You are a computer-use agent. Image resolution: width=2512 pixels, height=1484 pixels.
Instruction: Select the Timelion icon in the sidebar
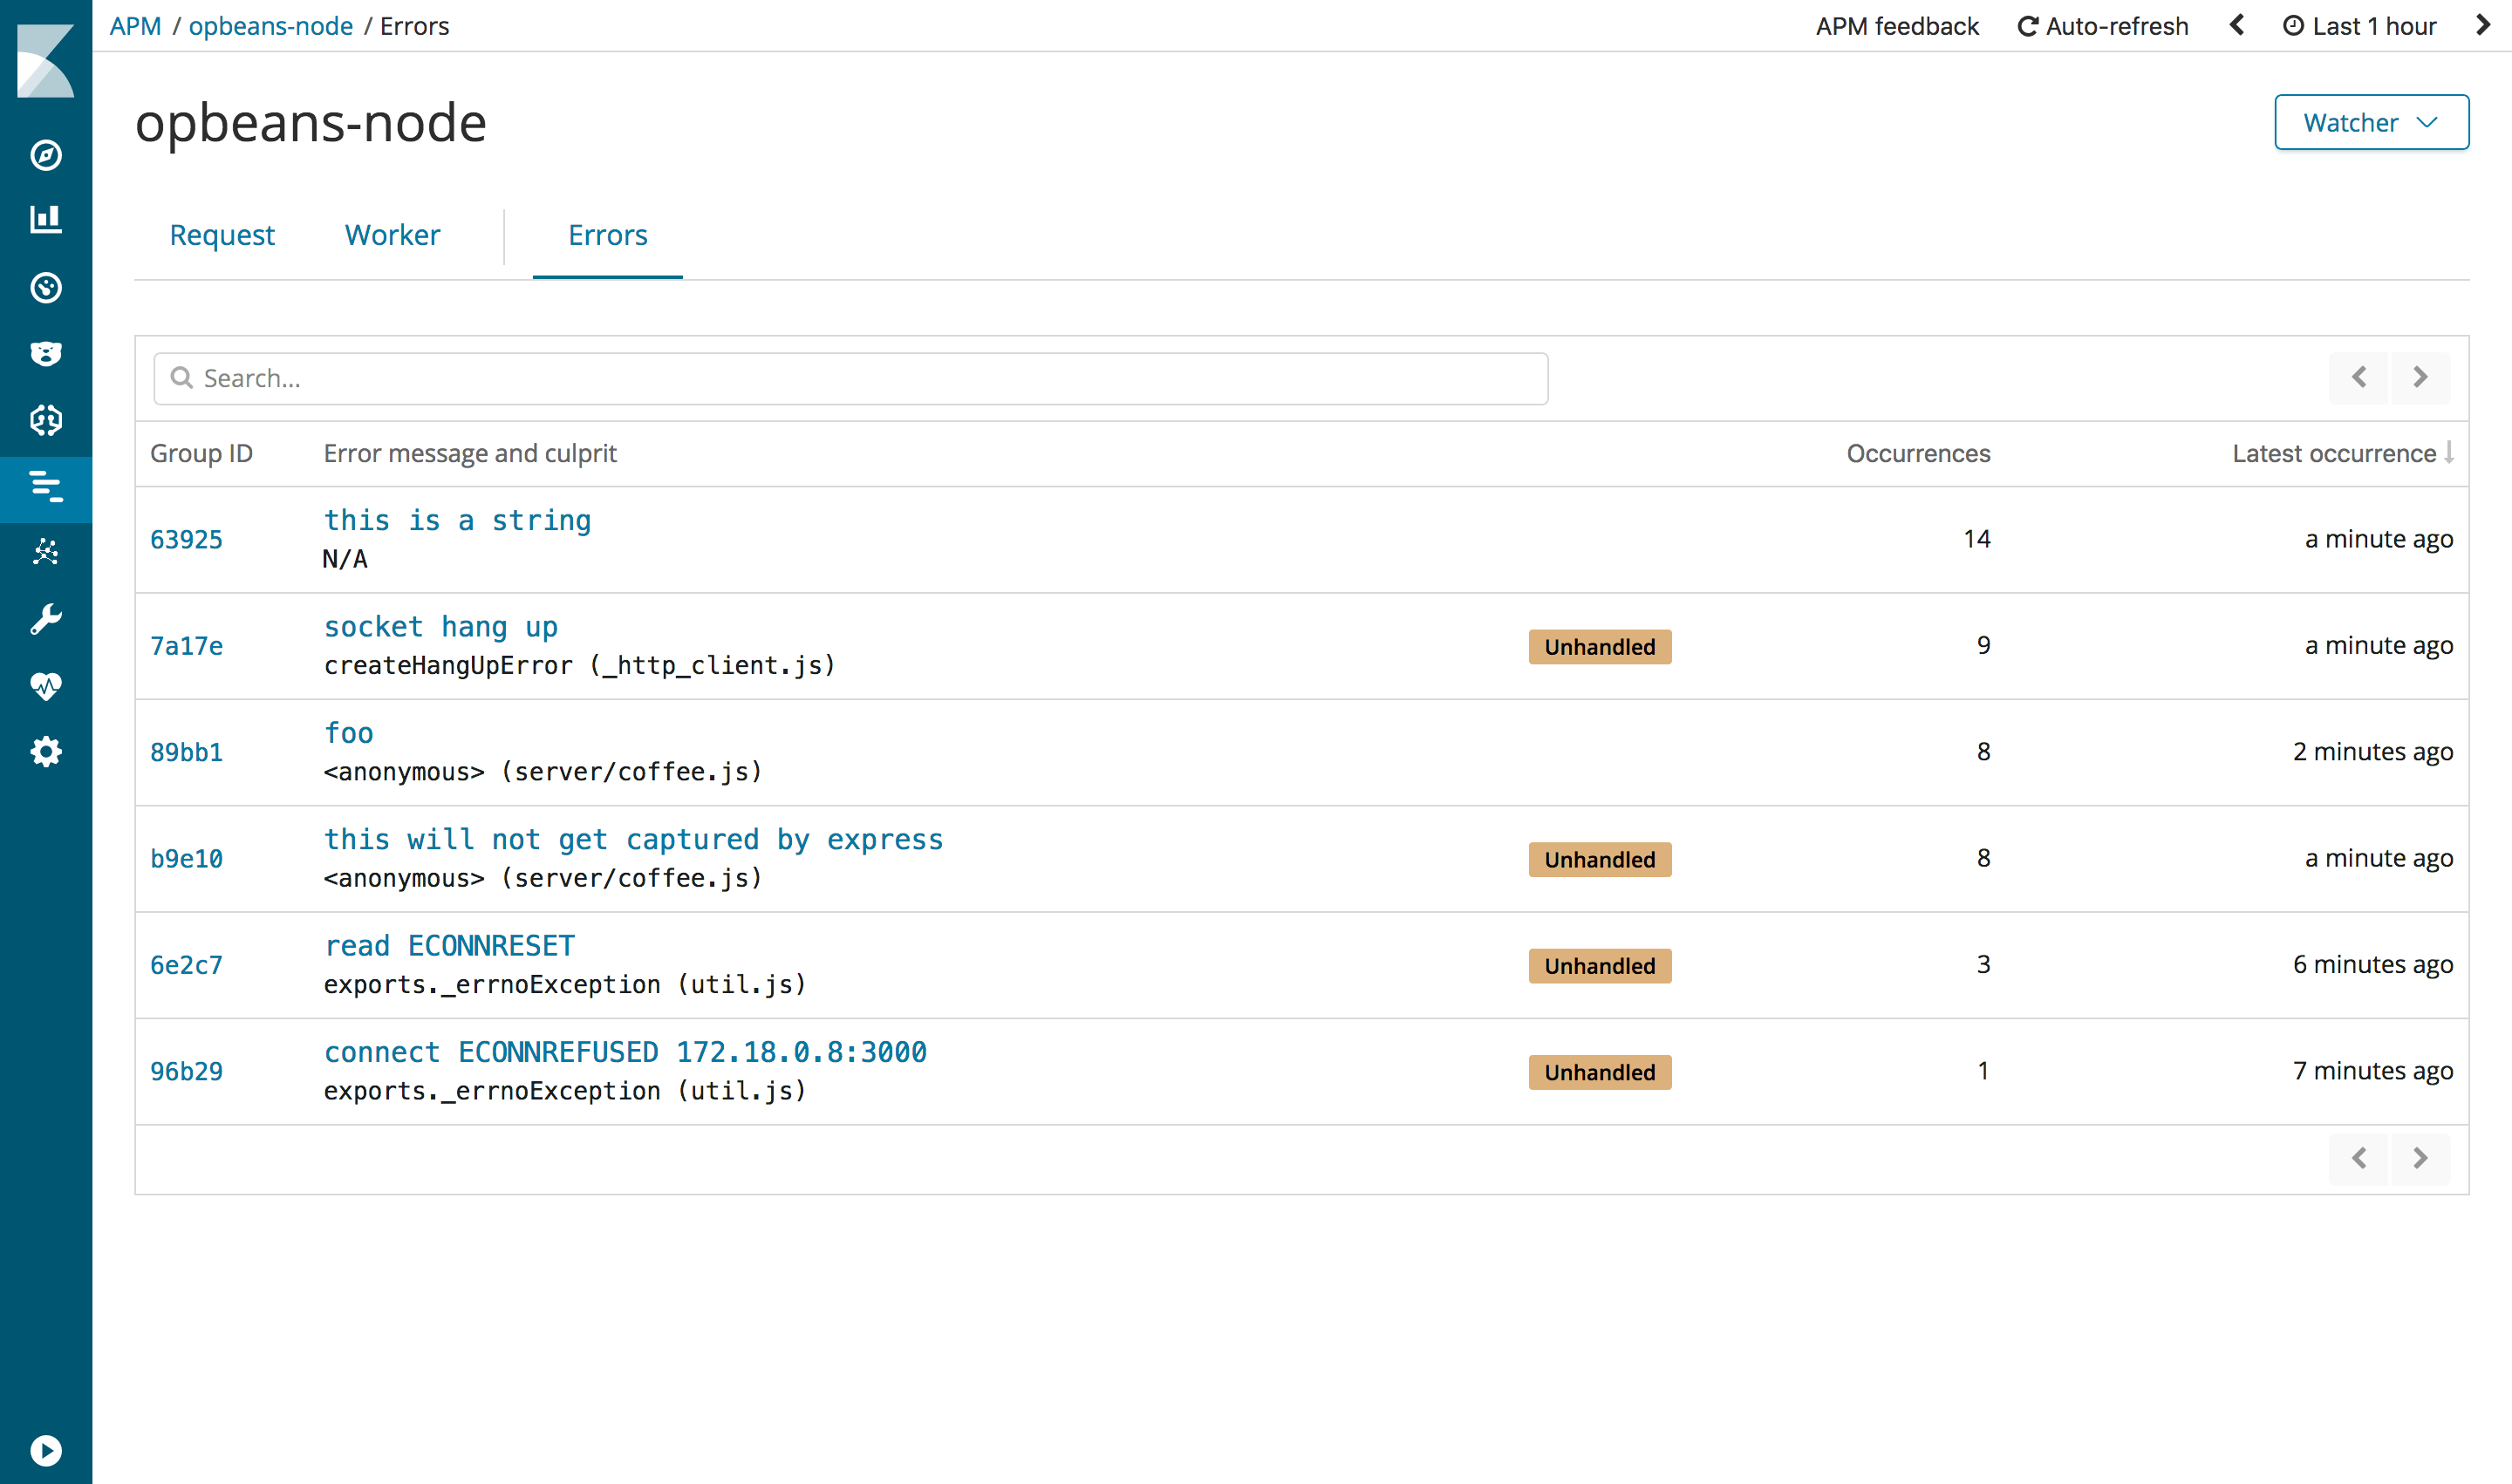[x=46, y=353]
